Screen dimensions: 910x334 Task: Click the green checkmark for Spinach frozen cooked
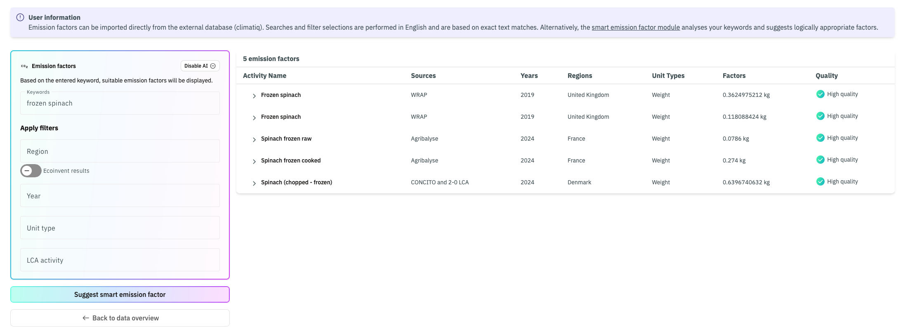(820, 160)
